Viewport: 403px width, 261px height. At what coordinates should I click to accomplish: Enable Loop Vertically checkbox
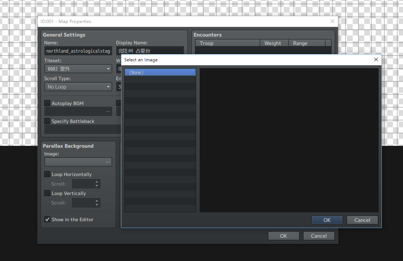(x=47, y=193)
